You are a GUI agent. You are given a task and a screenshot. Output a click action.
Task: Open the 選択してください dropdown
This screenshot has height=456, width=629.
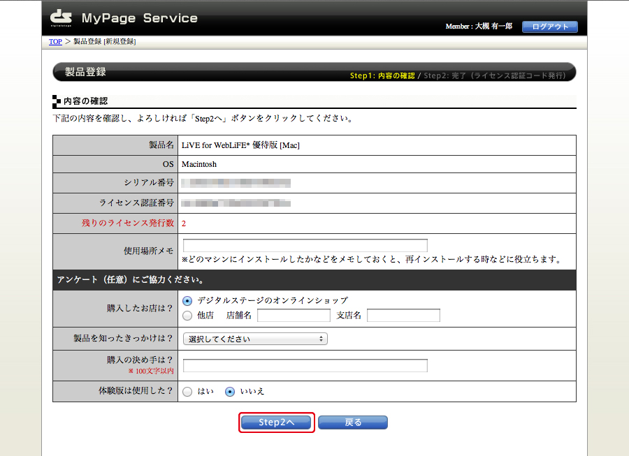(255, 339)
